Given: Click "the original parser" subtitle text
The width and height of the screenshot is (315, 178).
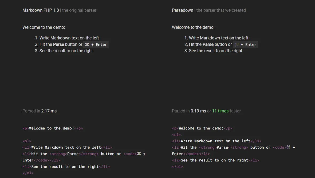Looking at the screenshot, I should point(79,10).
